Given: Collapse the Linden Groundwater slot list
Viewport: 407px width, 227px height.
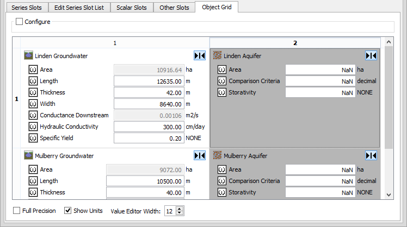Looking at the screenshot, I should tap(199, 55).
